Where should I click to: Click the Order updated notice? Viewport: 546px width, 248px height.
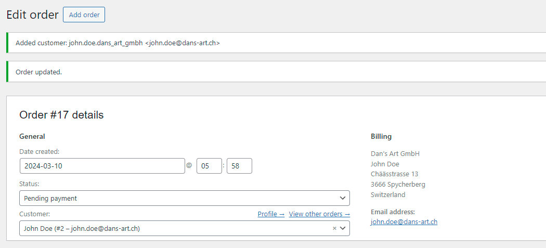click(x=38, y=72)
